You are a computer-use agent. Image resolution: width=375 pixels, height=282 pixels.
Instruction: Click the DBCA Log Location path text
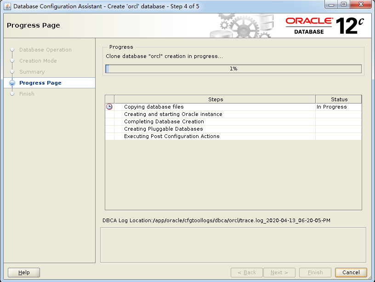[216, 220]
